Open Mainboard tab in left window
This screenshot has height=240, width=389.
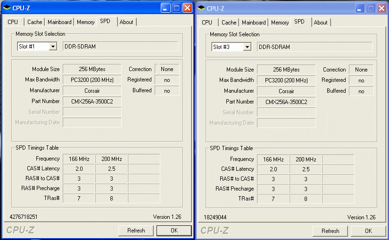[59, 22]
